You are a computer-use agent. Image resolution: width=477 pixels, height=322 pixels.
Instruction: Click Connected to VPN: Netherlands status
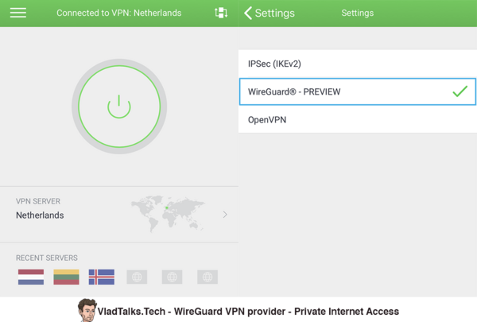coord(119,13)
